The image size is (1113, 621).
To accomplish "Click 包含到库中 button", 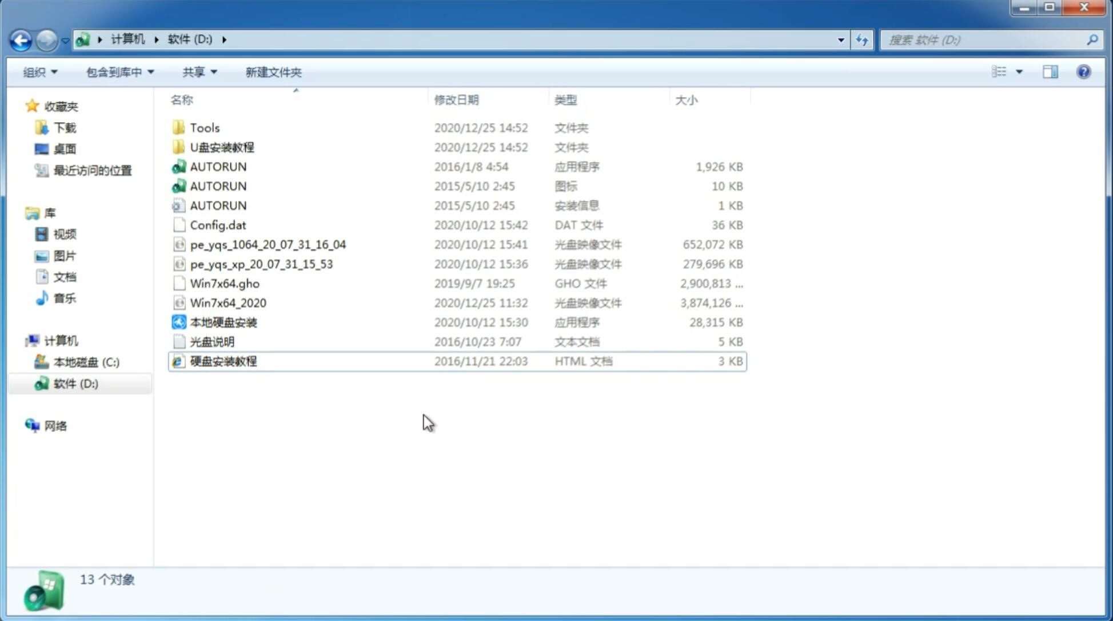I will click(118, 72).
